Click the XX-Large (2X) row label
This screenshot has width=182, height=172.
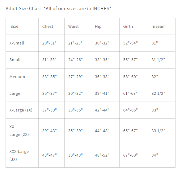(19, 131)
